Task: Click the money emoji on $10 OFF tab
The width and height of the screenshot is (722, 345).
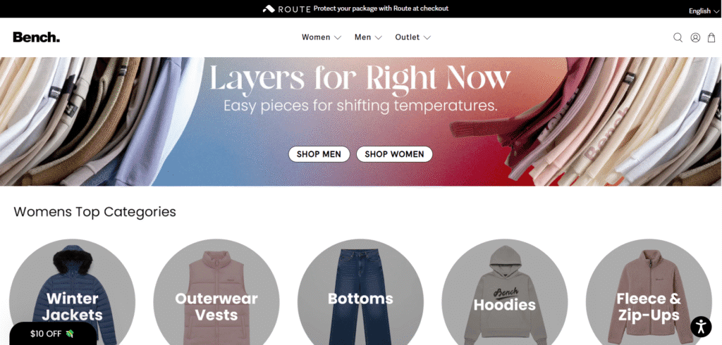Action: pyautogui.click(x=70, y=334)
